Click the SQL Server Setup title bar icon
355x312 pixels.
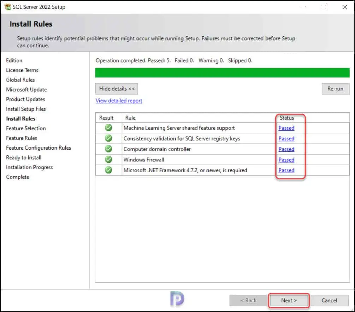coord(7,7)
